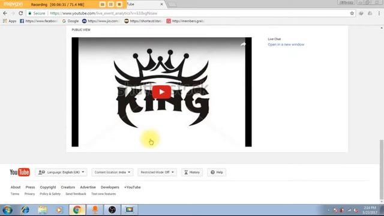This screenshot has width=384, height=216.
Task: Open the Content location: India dropdown
Action: coord(112,172)
